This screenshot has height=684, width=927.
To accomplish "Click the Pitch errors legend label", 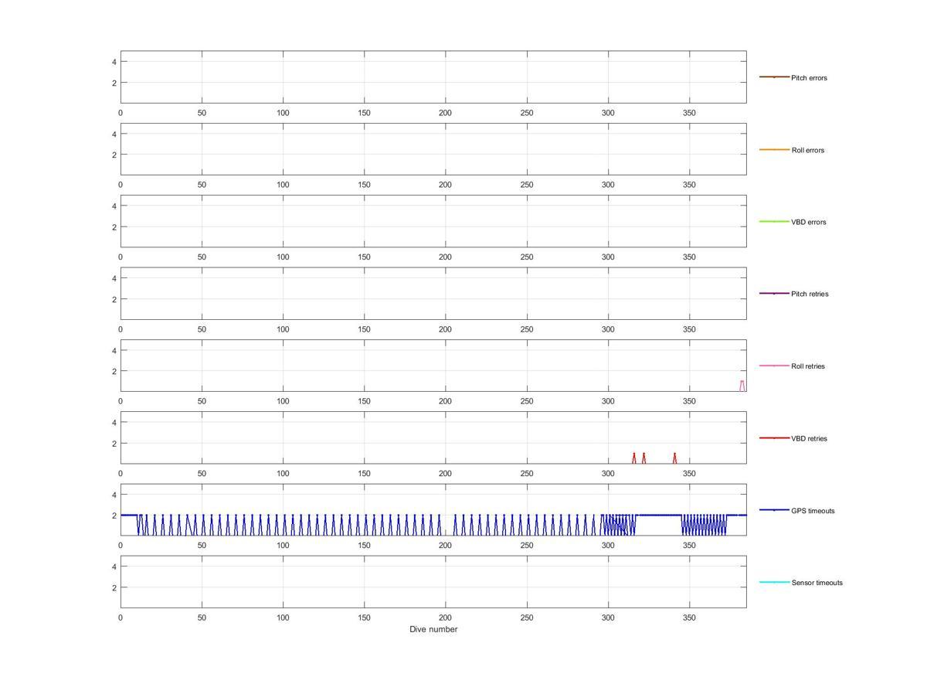I will (x=809, y=78).
